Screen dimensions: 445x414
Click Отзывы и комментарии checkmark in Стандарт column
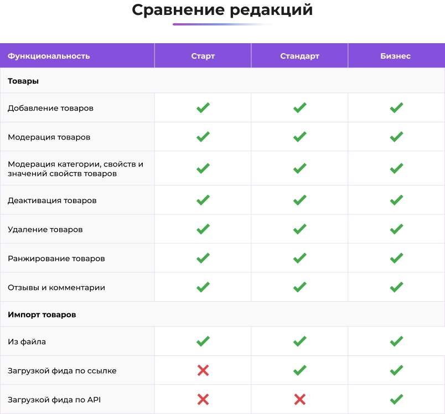(x=299, y=287)
